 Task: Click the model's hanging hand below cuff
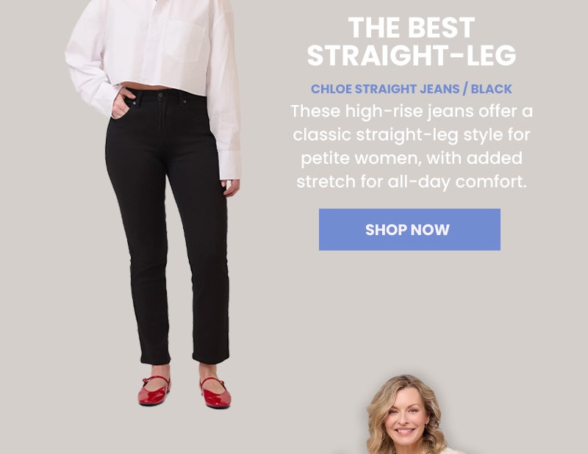[x=231, y=187]
